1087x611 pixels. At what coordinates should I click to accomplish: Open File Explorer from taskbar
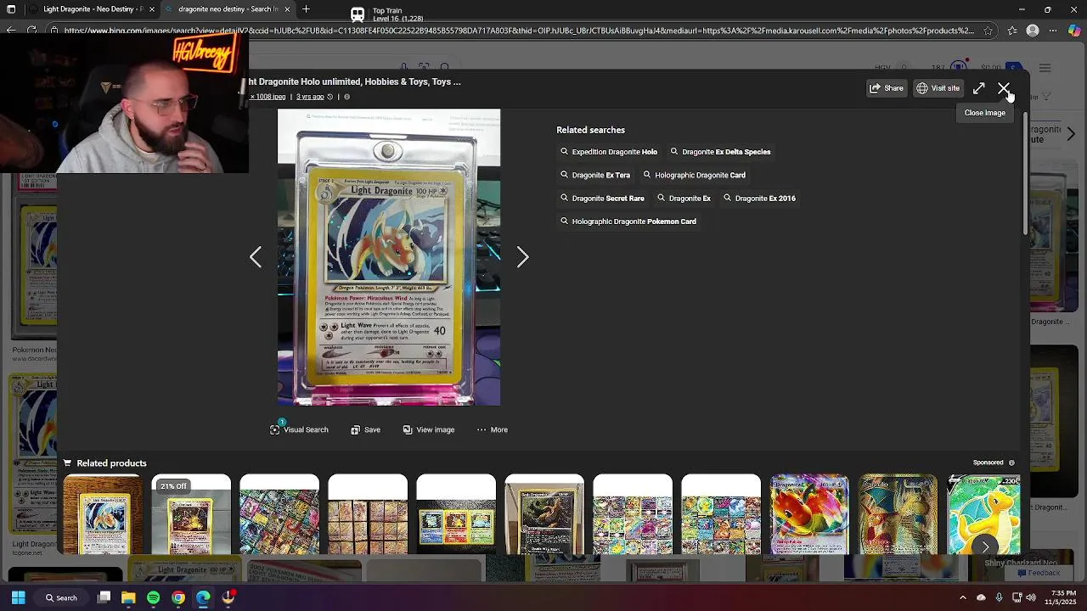click(x=128, y=597)
